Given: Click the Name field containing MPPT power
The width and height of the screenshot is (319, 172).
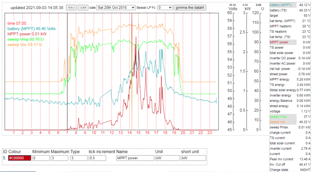Looking at the screenshot, I should click(135, 158).
